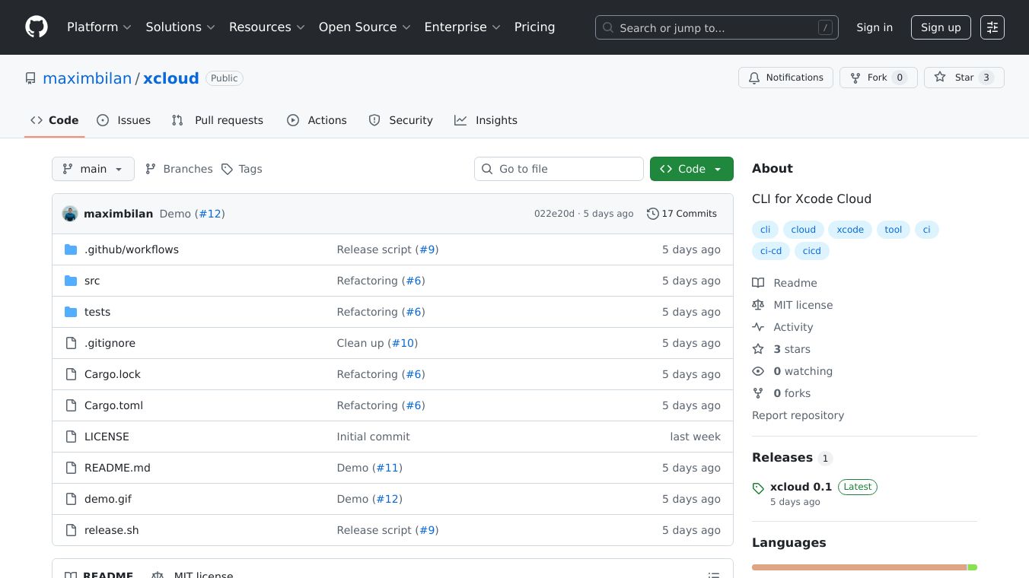Switch to the Issues tab
Image resolution: width=1029 pixels, height=578 pixels.
pyautogui.click(x=124, y=120)
